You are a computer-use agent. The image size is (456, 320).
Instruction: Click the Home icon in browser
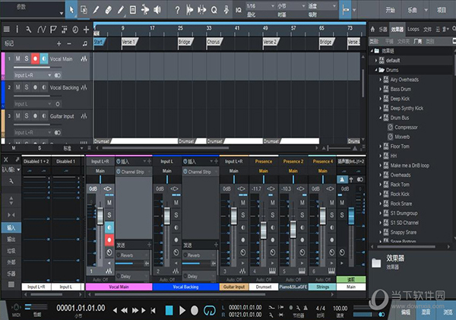click(x=372, y=29)
